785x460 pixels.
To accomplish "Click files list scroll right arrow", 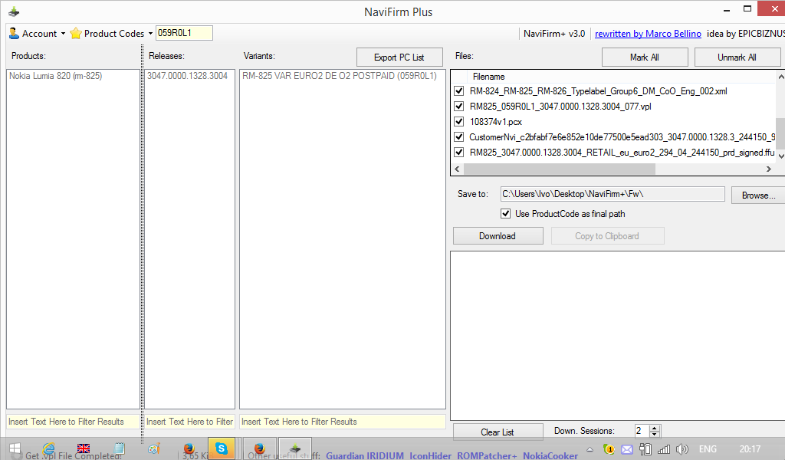I will coord(768,169).
